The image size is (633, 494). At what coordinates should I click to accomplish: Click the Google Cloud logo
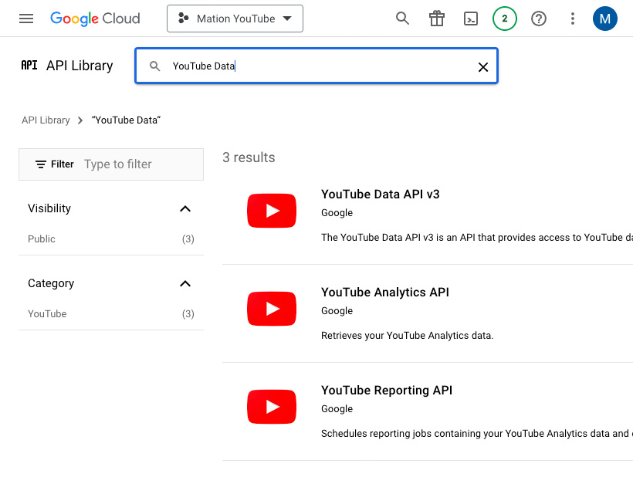point(95,19)
